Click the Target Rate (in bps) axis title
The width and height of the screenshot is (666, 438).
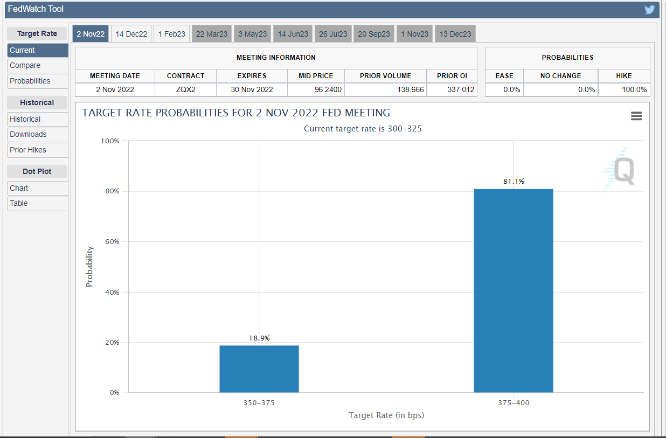[x=386, y=415]
